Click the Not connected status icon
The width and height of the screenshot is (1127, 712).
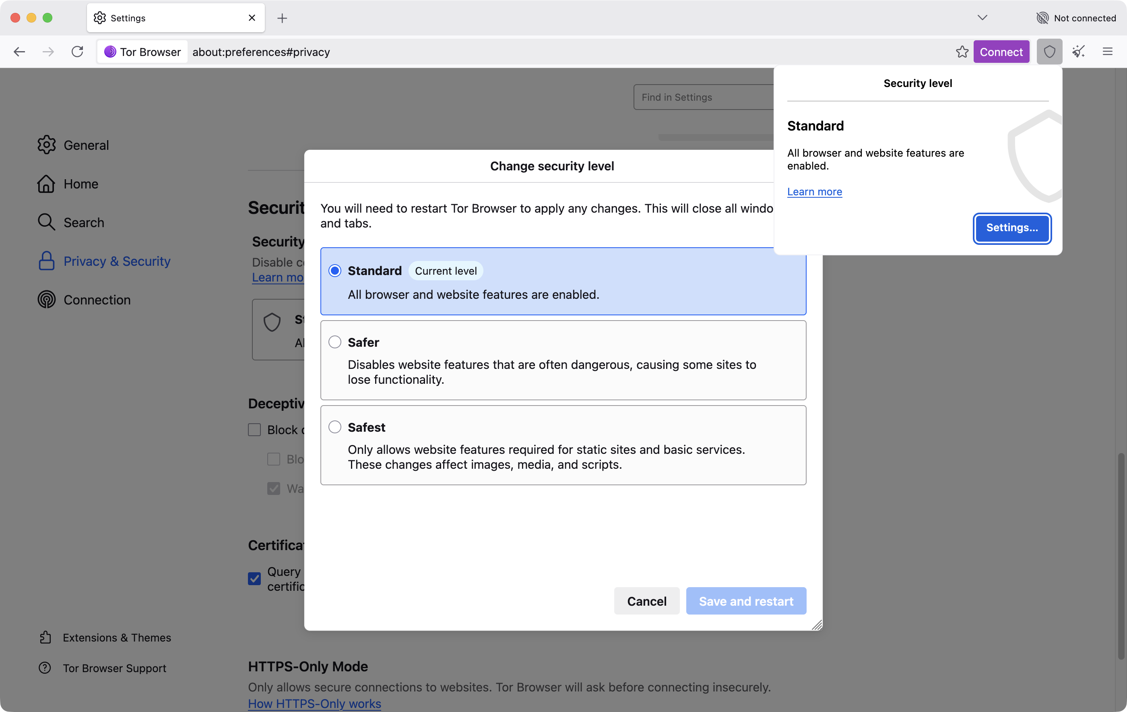click(1042, 18)
